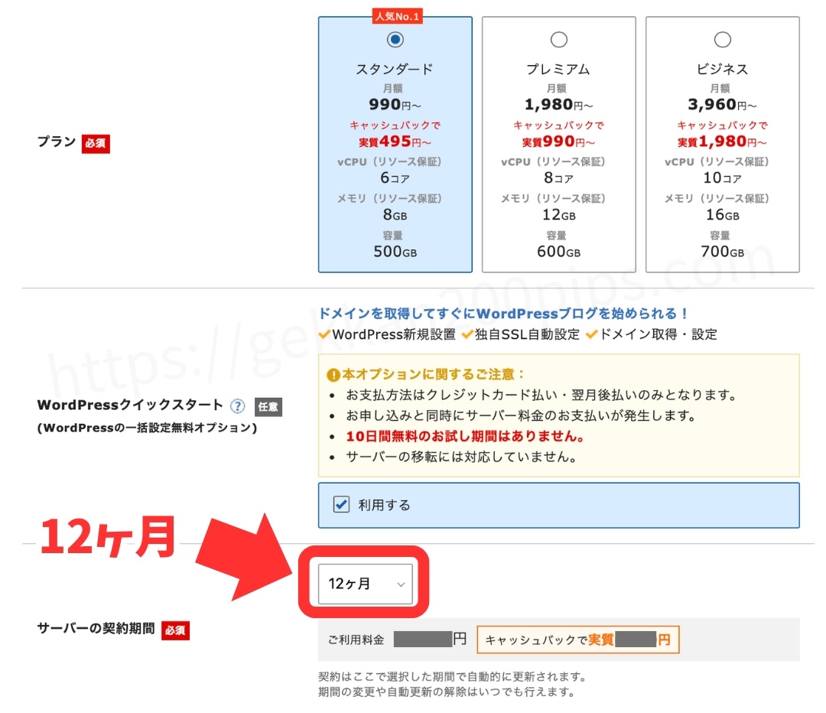Click the Standard plan price 990円〜
Screen dimensions: 826x713
395,104
